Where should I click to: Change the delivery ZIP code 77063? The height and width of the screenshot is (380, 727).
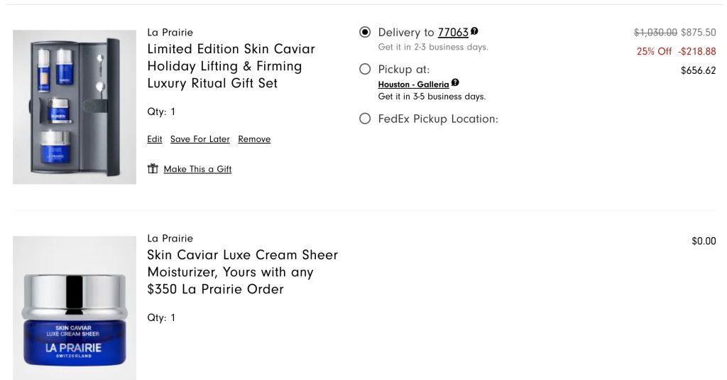pos(453,33)
